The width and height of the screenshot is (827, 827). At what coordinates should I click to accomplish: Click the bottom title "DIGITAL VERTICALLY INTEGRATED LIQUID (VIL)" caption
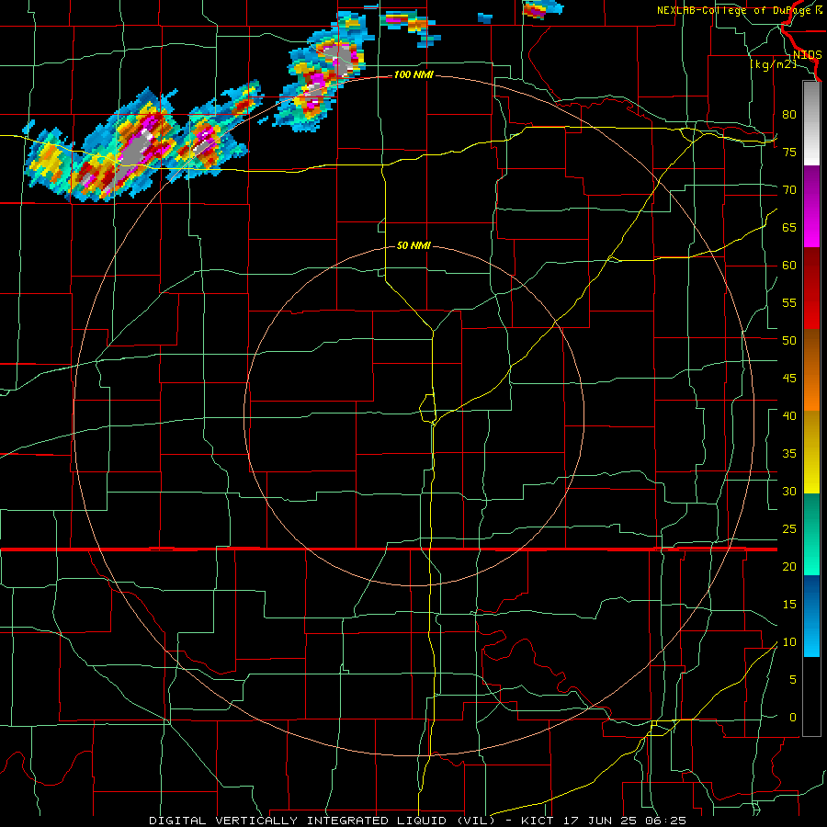pos(322,821)
